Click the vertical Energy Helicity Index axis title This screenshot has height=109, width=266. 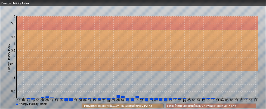[9, 57]
